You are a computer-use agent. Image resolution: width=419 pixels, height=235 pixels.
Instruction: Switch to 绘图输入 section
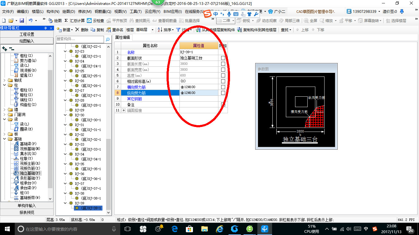[27, 41]
